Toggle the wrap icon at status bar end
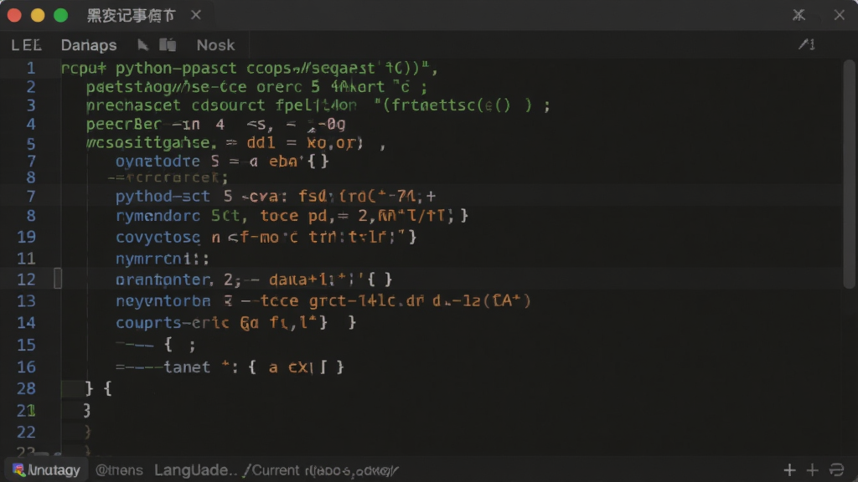Viewport: 858px width, 482px height. click(837, 470)
